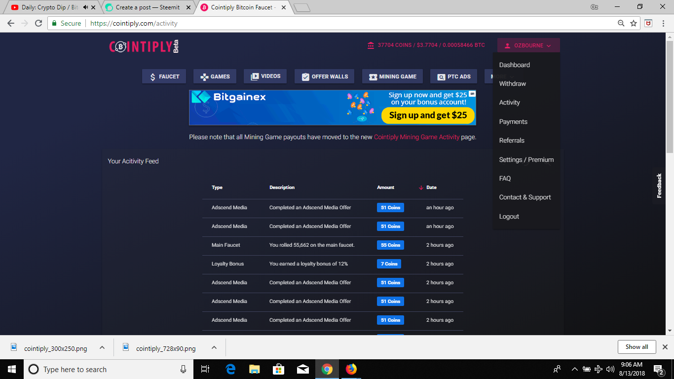Select Referrals from user menu
674x379 pixels.
point(512,141)
